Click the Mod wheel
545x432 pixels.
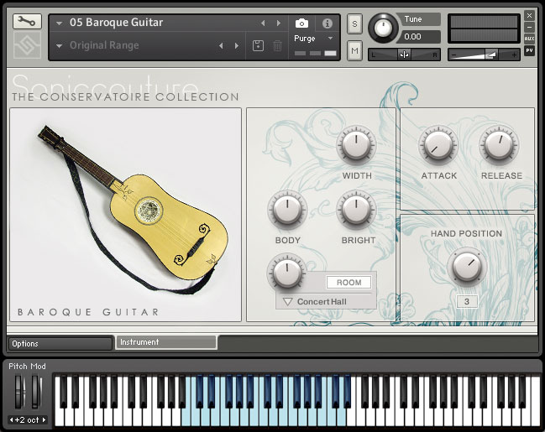click(36, 392)
